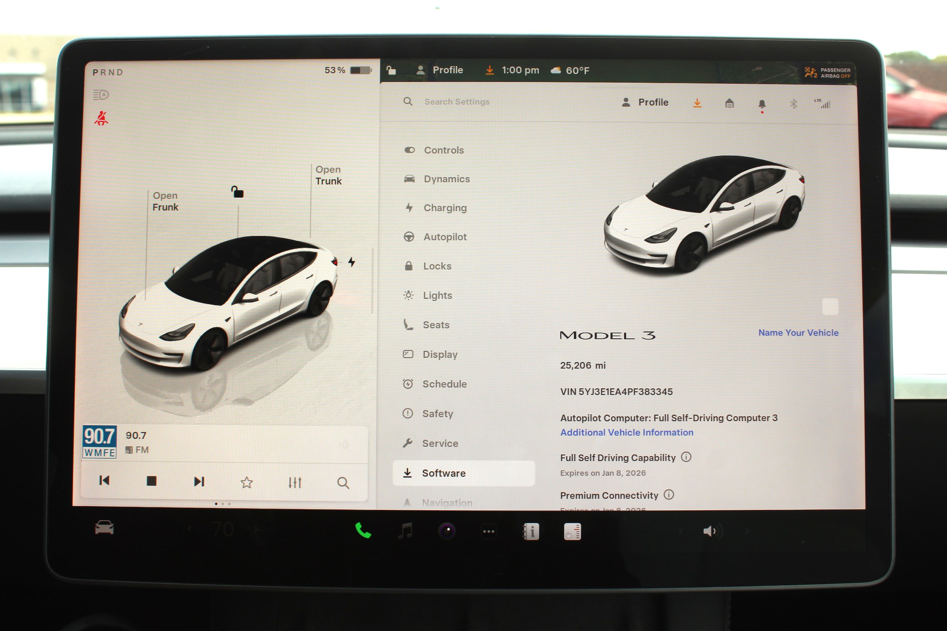This screenshot has height=631, width=947.
Task: Expand the more apps ellipsis menu
Action: (489, 531)
